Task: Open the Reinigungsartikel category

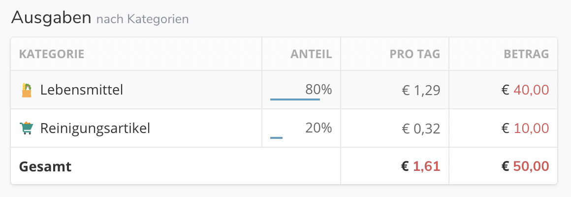Action: click(x=95, y=128)
